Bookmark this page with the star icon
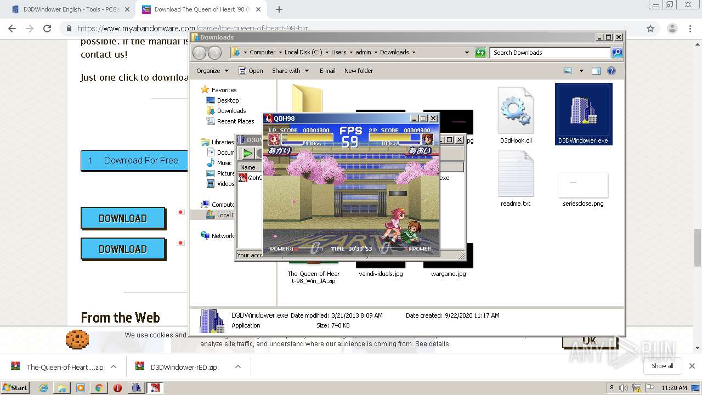 point(650,29)
